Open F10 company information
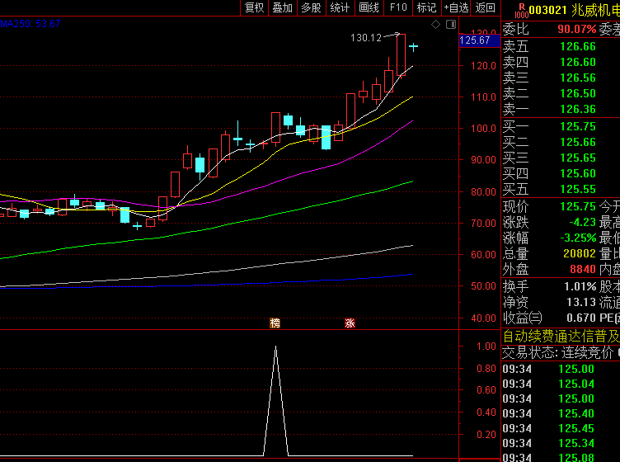620x462 pixels. pyautogui.click(x=398, y=7)
